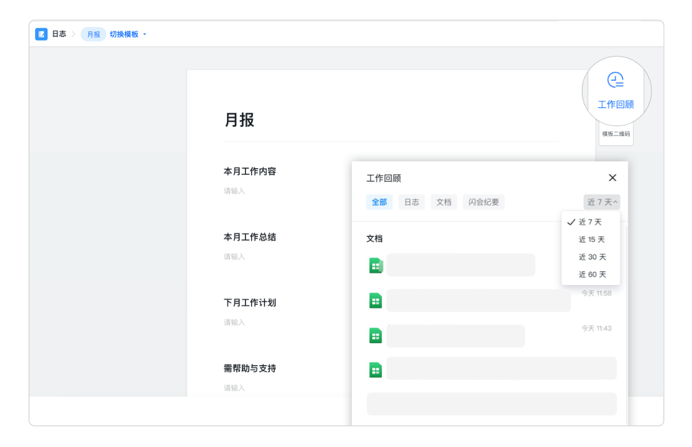
Task: Select the 近 30 天 filter option
Action: (591, 257)
